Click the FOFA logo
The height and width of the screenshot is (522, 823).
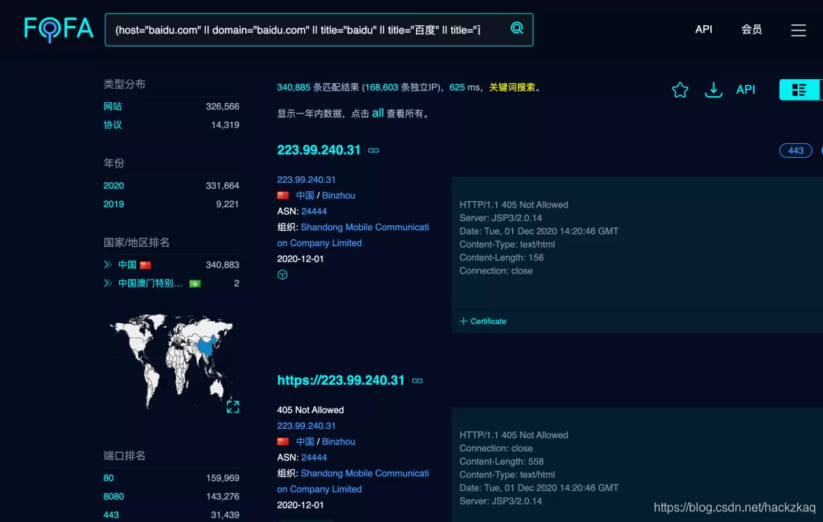tap(58, 29)
